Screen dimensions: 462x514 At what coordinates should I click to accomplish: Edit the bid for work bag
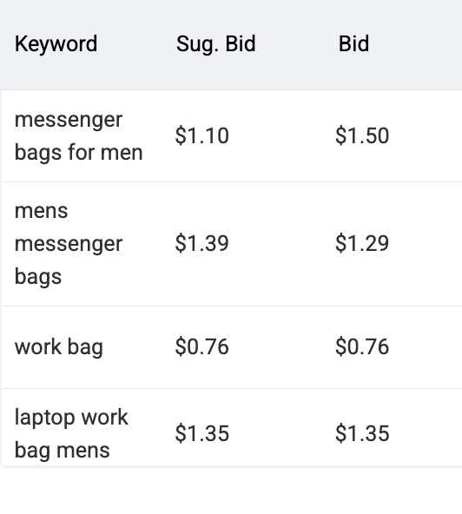point(362,346)
